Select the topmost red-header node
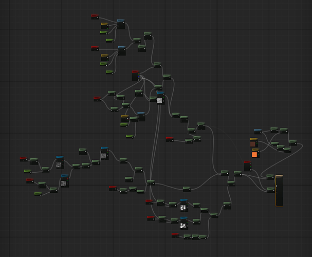 coord(95,17)
